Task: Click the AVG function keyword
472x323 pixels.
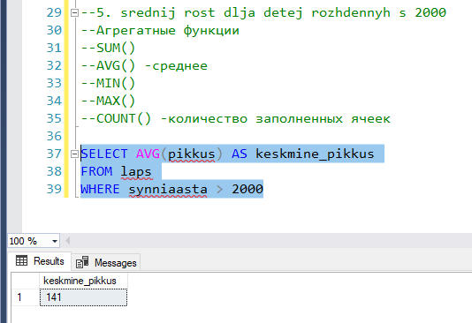Action: 148,154
